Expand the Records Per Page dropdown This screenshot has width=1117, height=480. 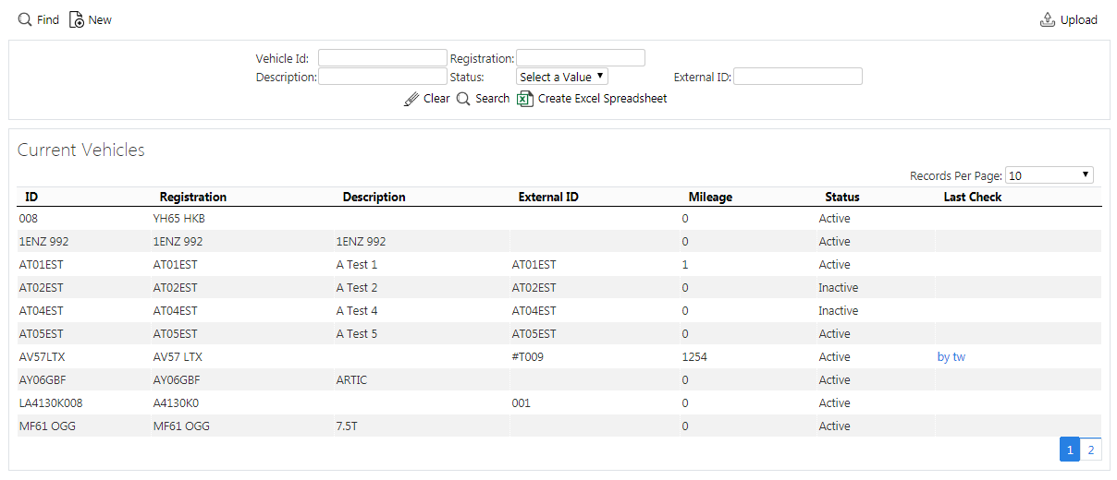[x=1049, y=175]
